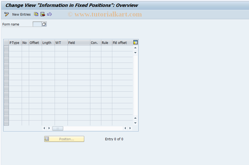Screen dimensions: 249x165
Task: Click the New Entries button
Action: tap(21, 15)
